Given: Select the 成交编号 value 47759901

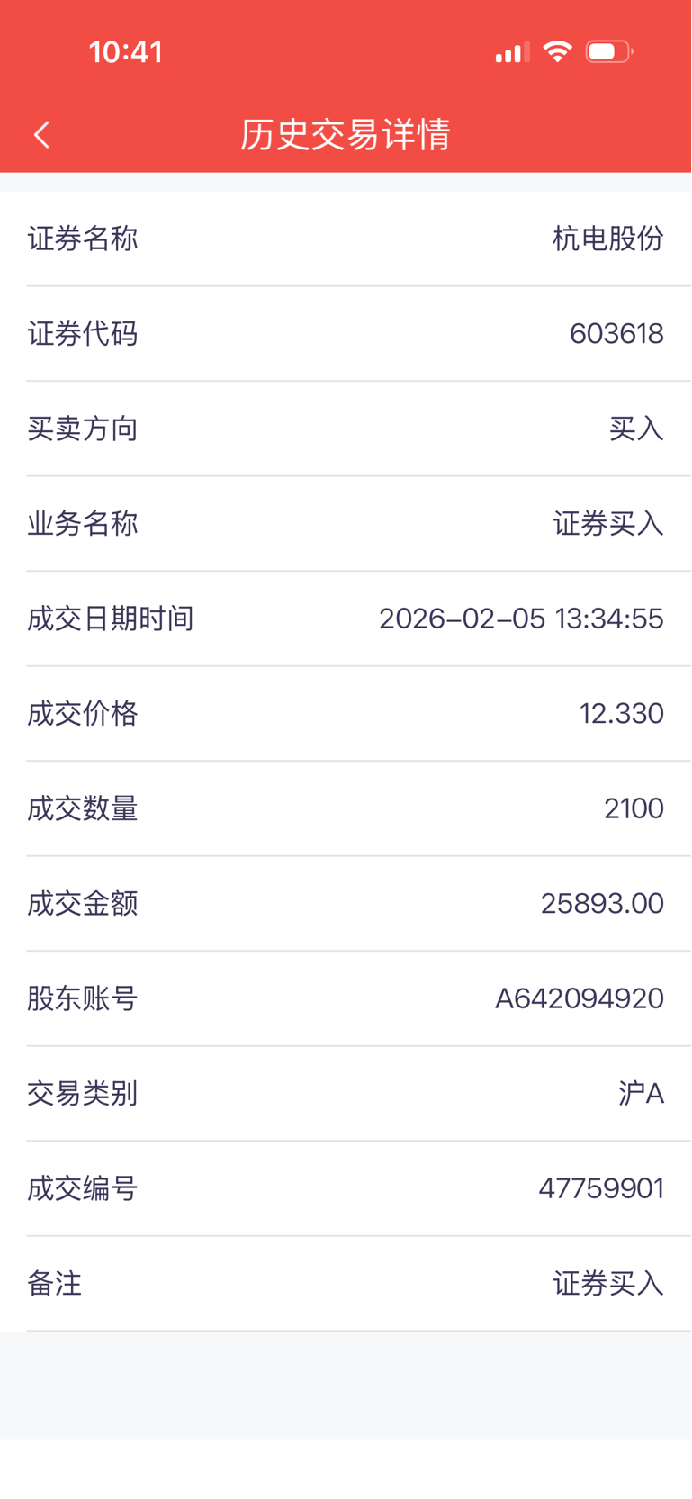Looking at the screenshot, I should (x=601, y=1188).
